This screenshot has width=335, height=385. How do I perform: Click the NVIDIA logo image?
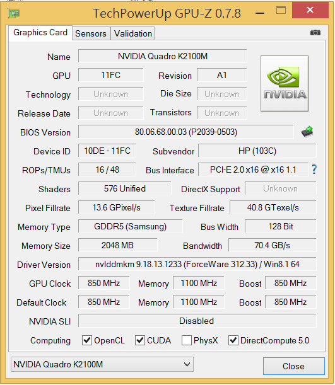point(285,83)
